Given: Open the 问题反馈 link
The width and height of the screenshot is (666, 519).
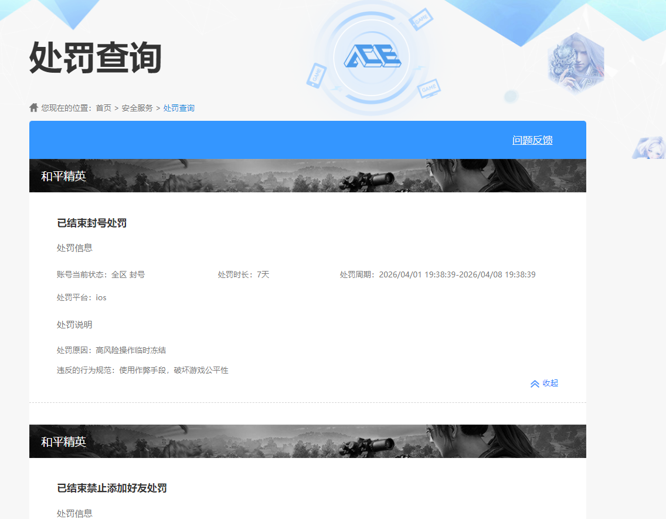Looking at the screenshot, I should (x=532, y=140).
